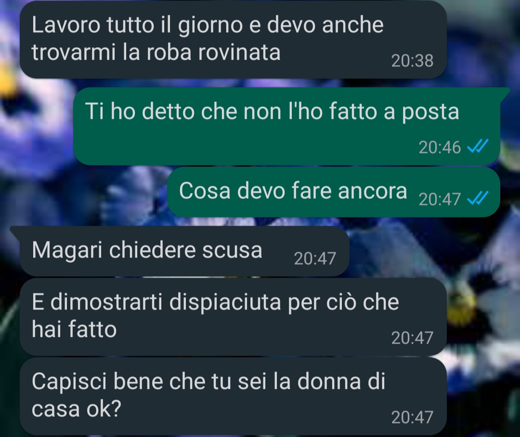Tap the blue read checkmarks at 20:46
Screen dimensions: 520x437
tap(478, 146)
